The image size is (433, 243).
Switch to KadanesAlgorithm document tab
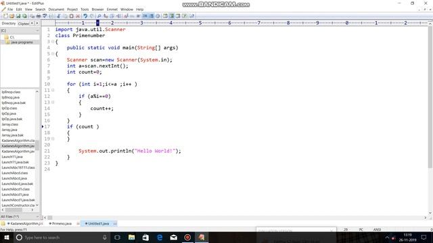coord(24,223)
